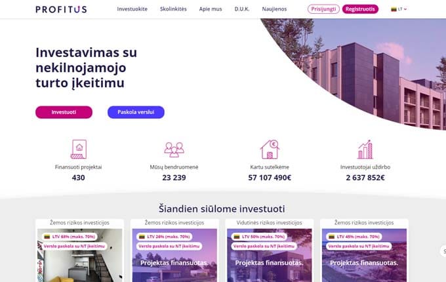Click flag on LTV 68% badge
Viewport: 446px width, 282px height.
47,237
